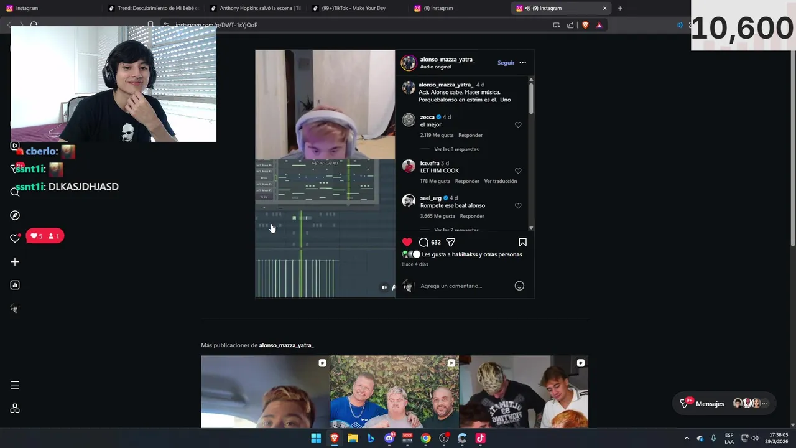Image resolution: width=796 pixels, height=448 pixels.
Task: Switch to '(99+) TikTok - Make Your Day' tab
Action: [x=357, y=8]
